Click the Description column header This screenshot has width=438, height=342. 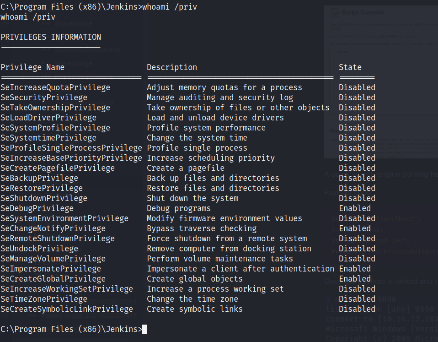click(x=172, y=67)
